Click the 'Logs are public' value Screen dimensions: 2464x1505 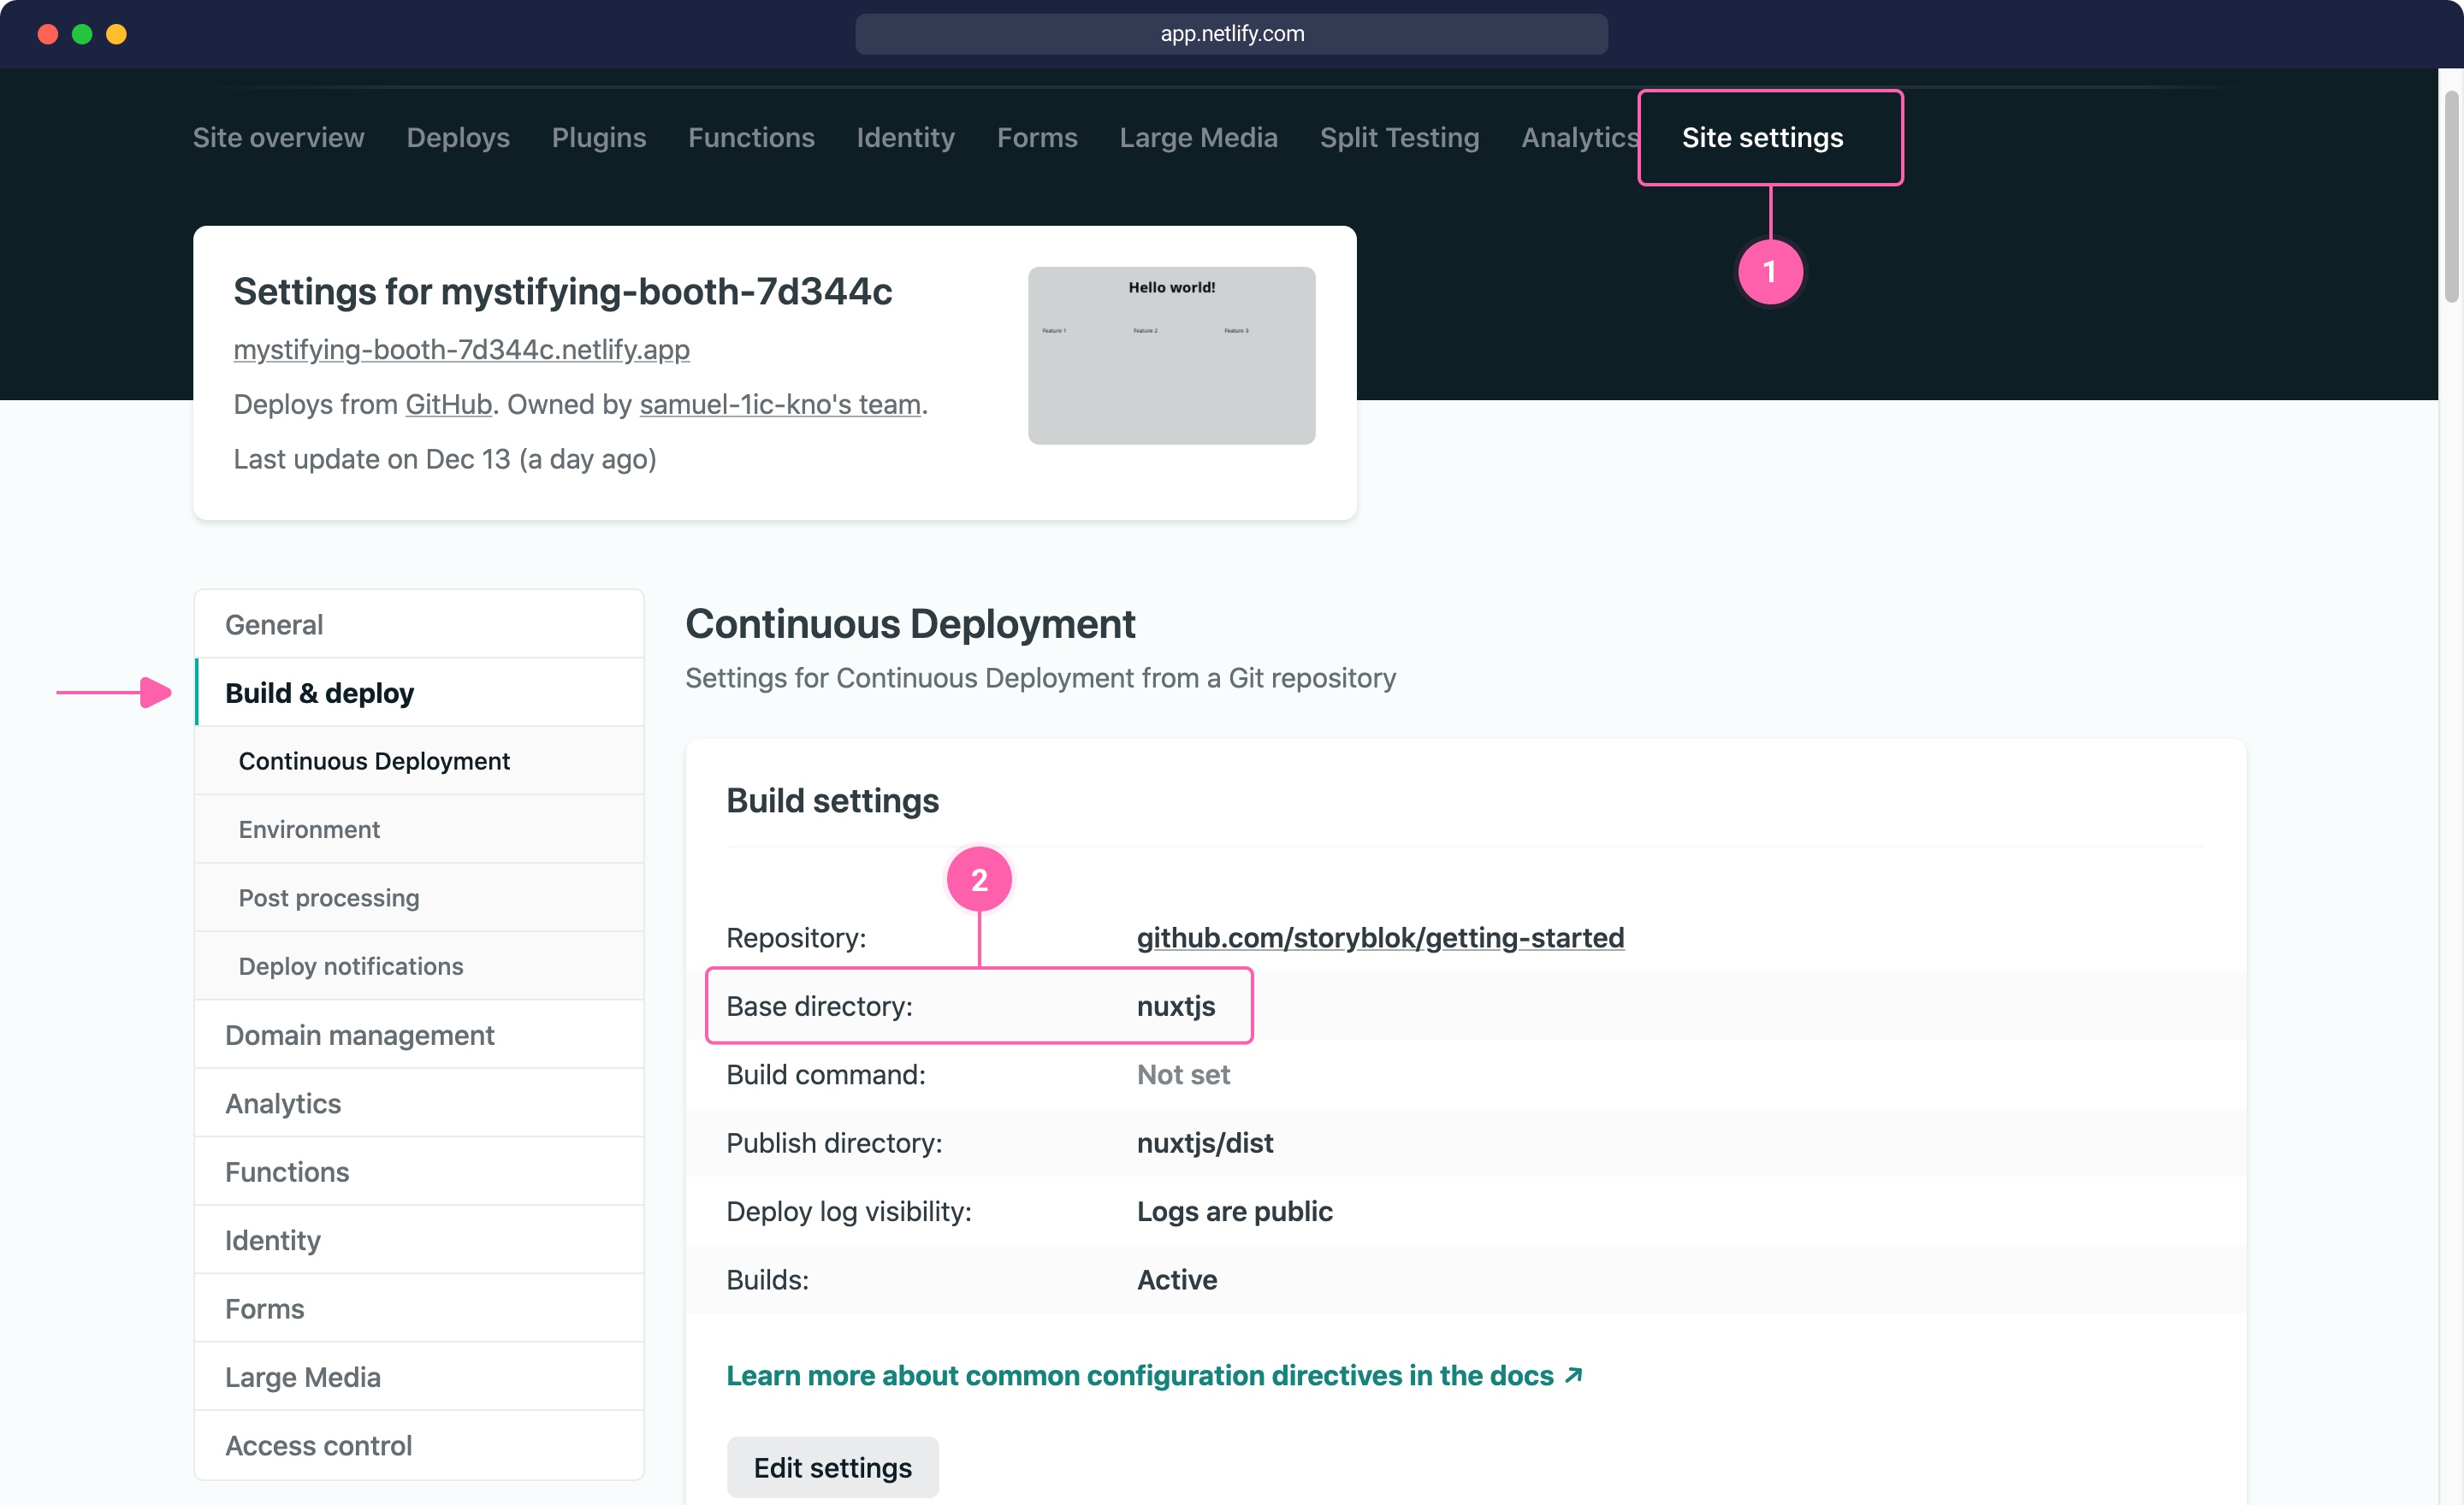1234,1211
